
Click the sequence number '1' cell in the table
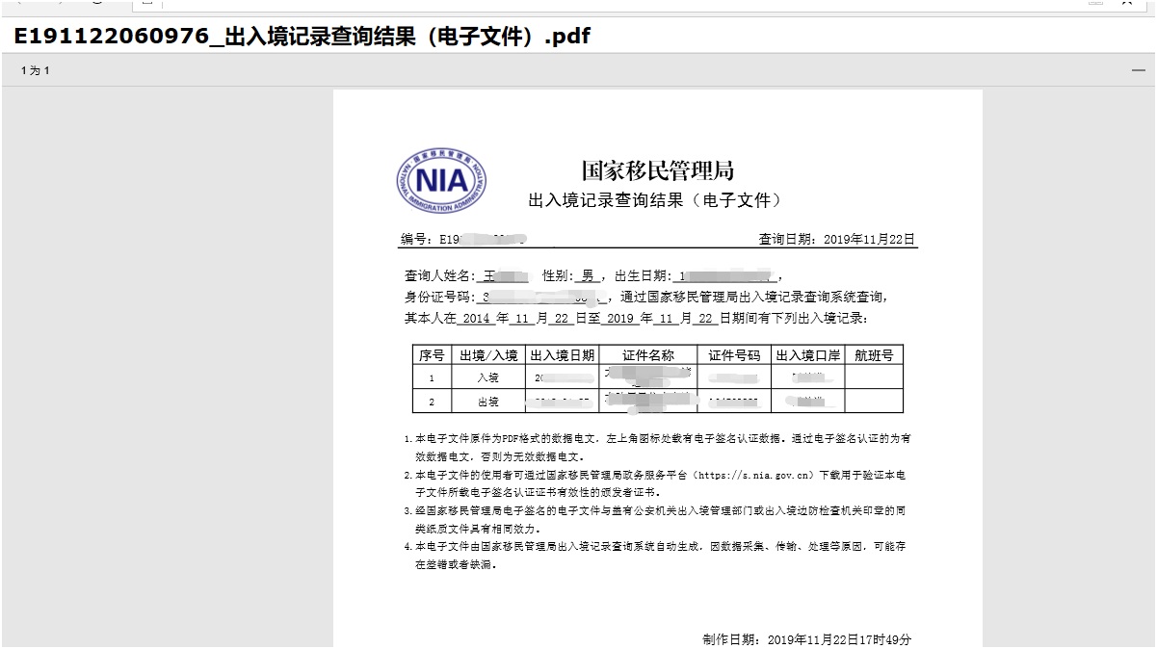click(432, 377)
